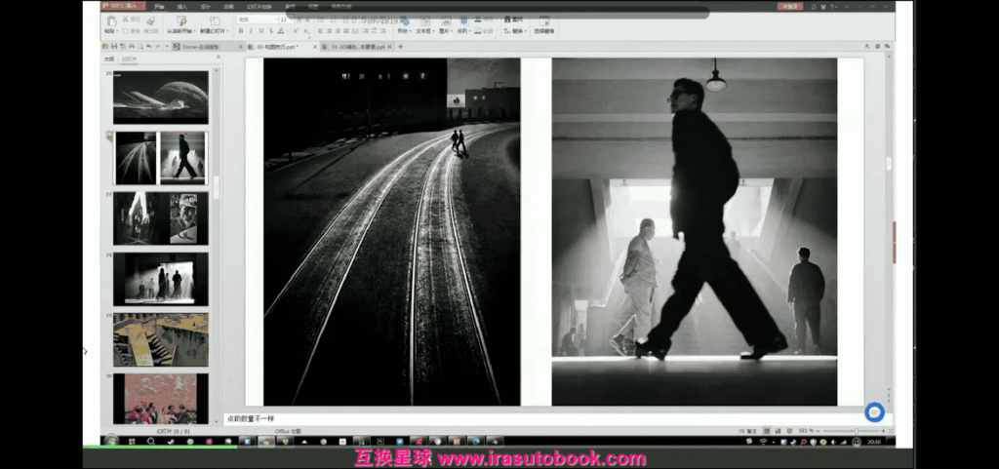Click the WPS application menu button
999x469 pixels.
124,6
